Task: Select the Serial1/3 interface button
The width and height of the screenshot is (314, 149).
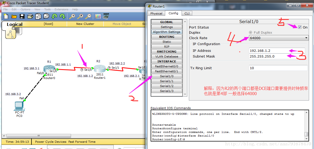Action: point(167,91)
